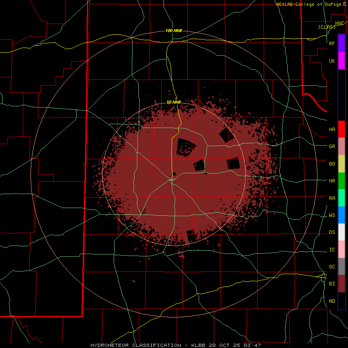Click the DS legend label

[x=332, y=232]
